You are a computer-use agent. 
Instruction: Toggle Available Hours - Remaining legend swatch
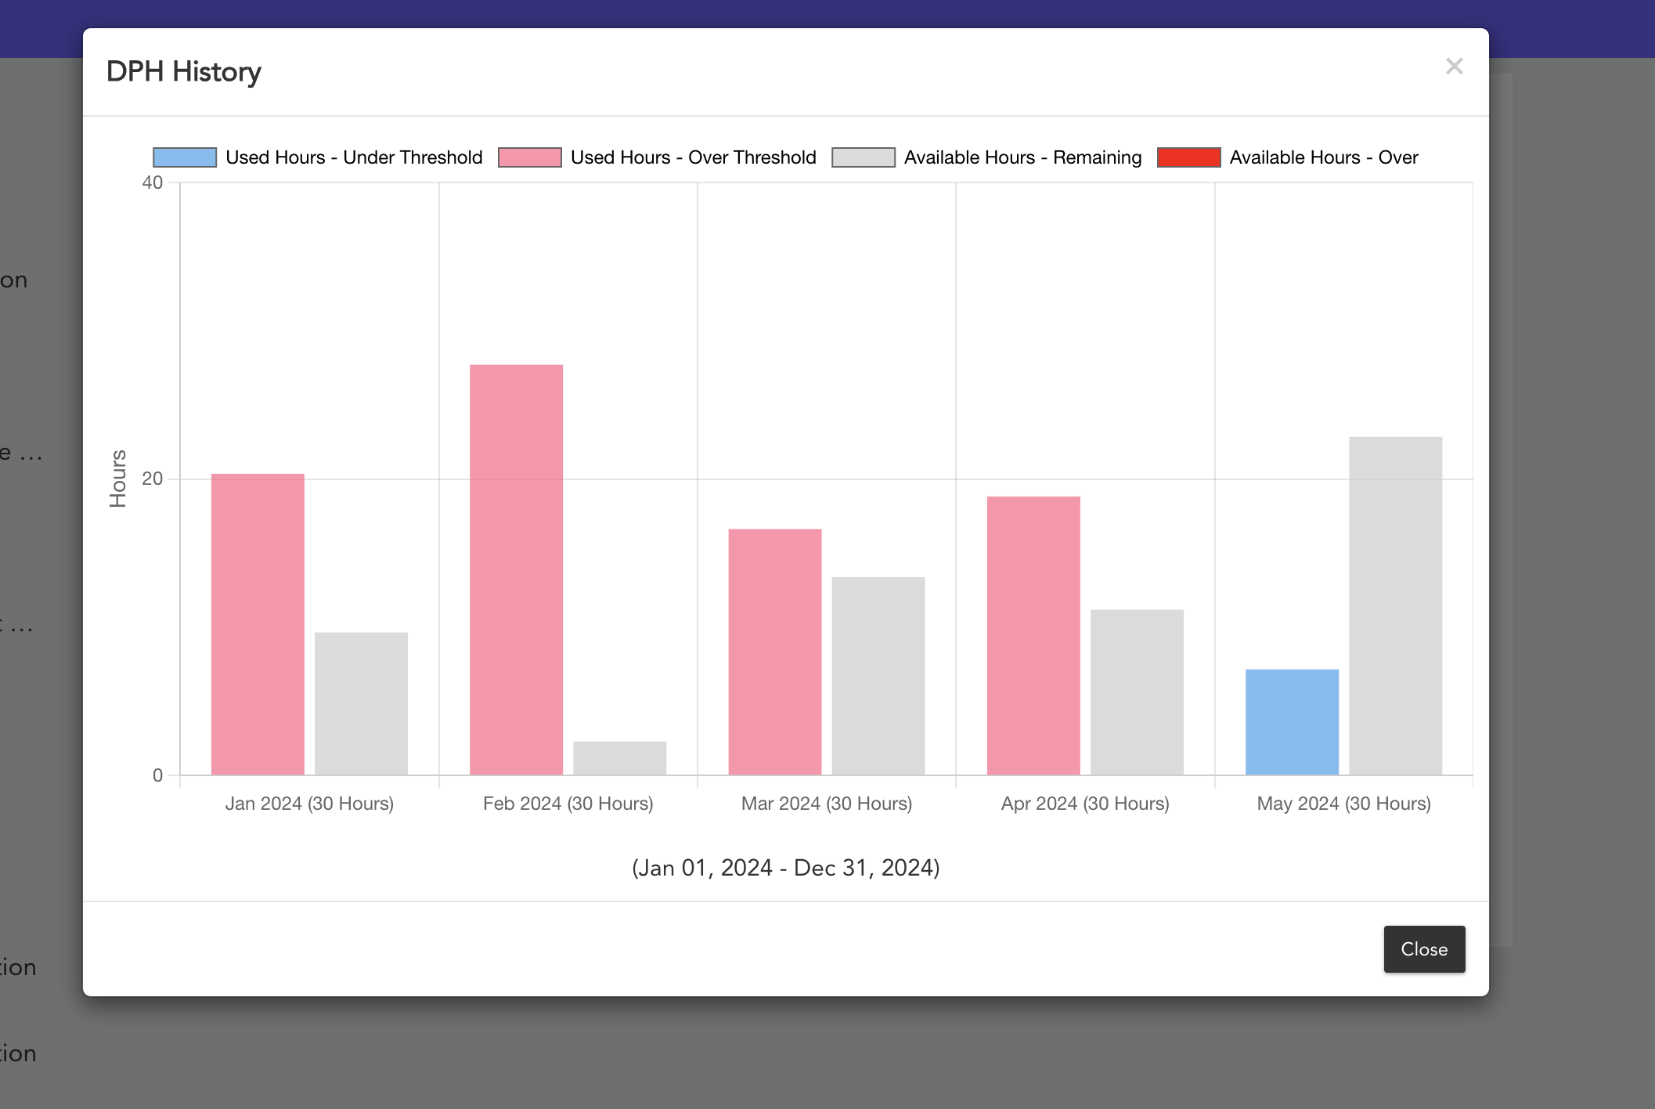864,157
